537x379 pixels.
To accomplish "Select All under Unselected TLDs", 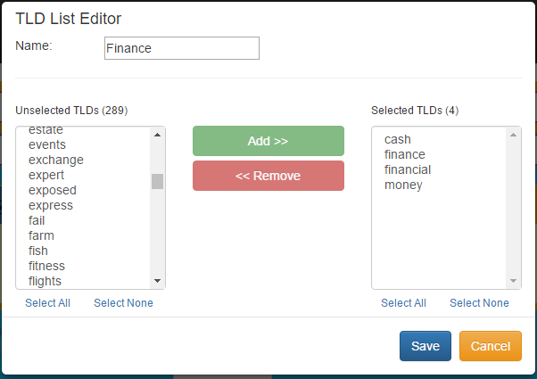I will click(x=47, y=303).
